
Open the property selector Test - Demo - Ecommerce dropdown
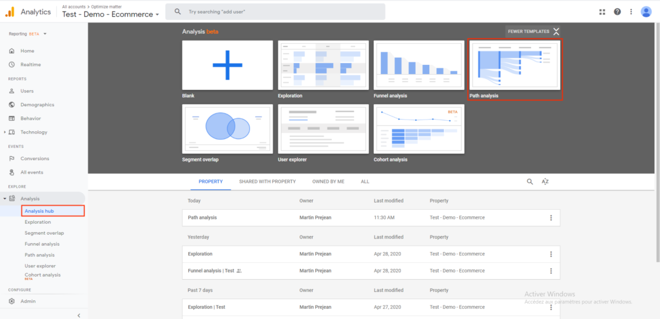(111, 14)
